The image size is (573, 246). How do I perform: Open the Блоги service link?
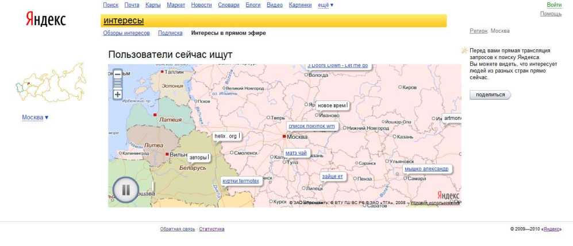(x=253, y=5)
